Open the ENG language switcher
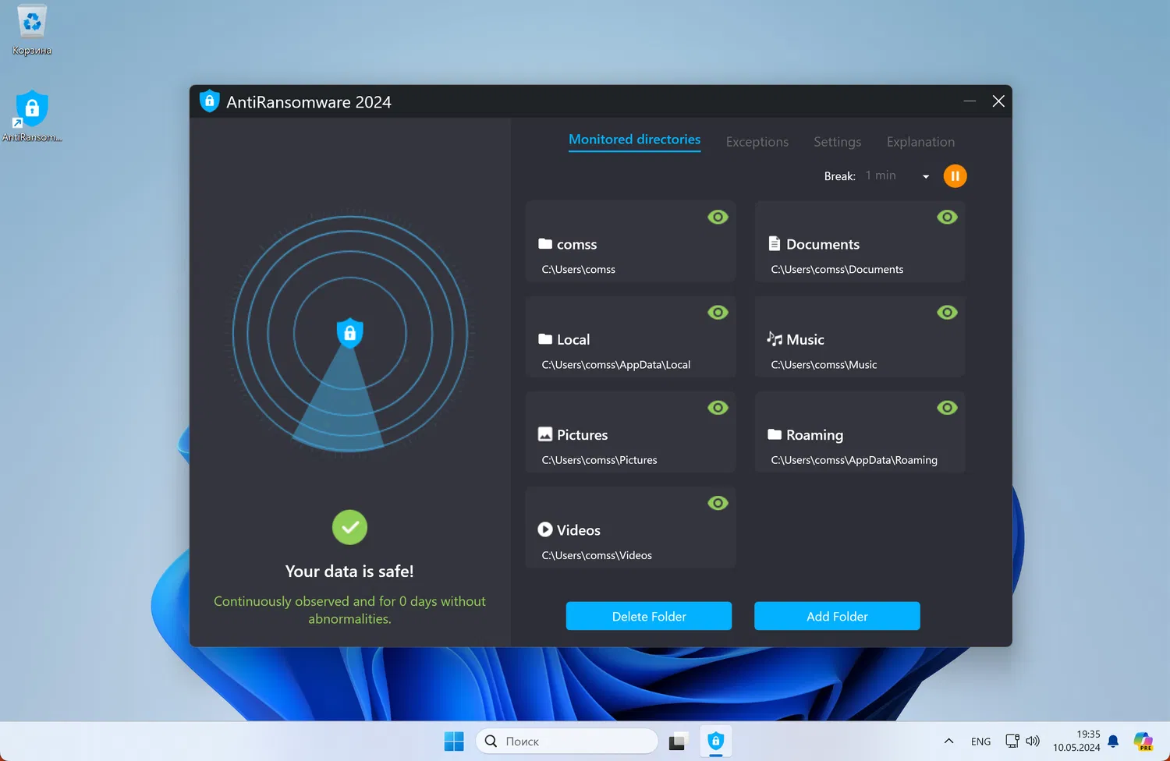This screenshot has height=761, width=1170. click(x=981, y=742)
